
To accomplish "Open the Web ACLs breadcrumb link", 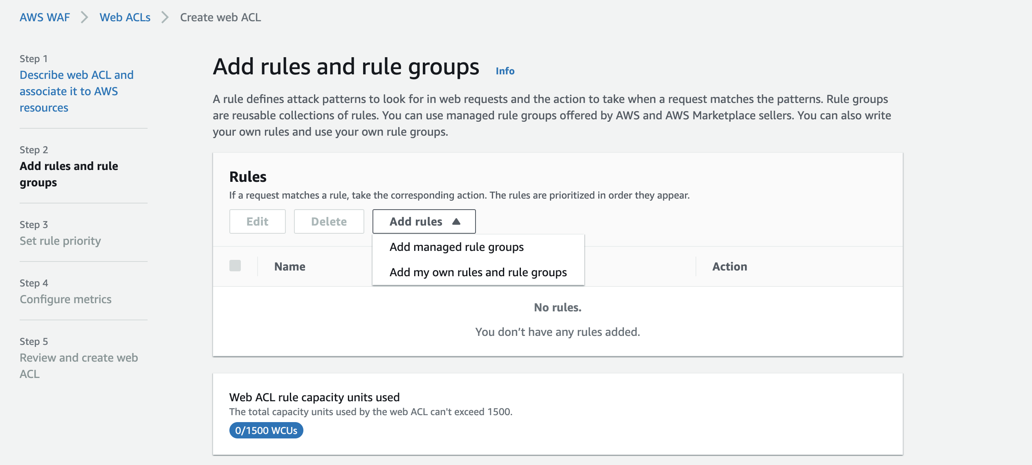I will 125,18.
